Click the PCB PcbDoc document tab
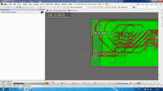Screen dimensions: 163x91 pos(73,11)
